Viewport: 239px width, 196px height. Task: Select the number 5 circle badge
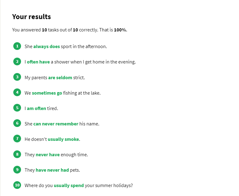pos(17,108)
